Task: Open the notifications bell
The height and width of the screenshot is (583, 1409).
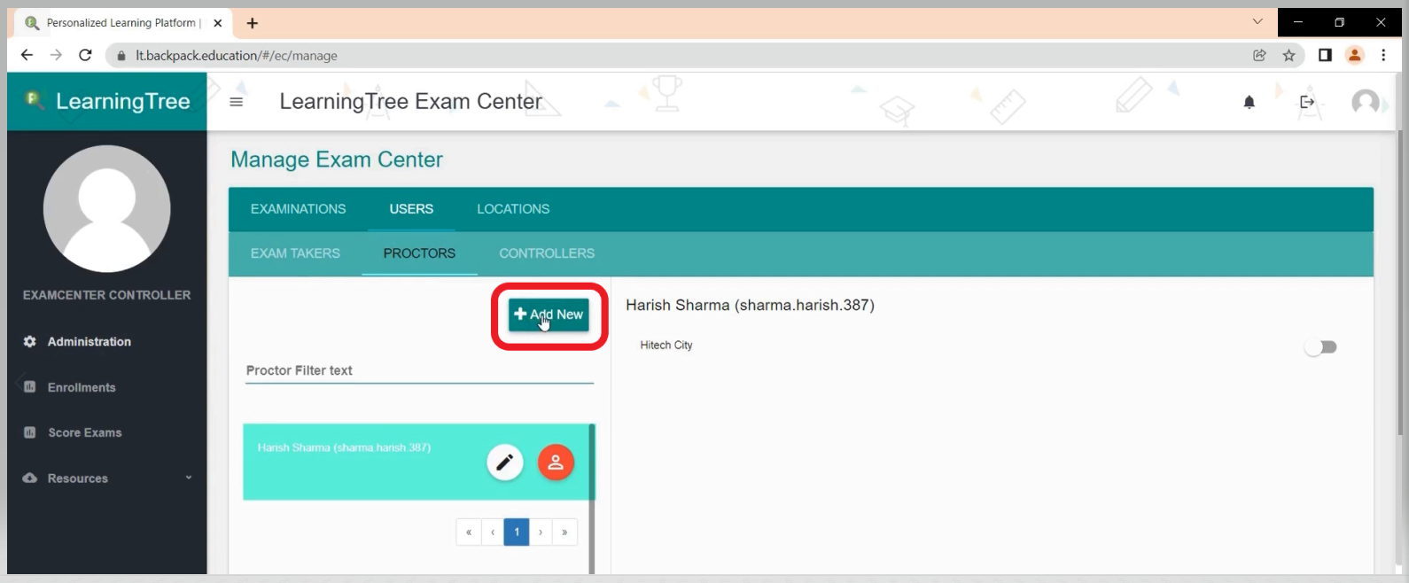Action: click(1249, 102)
